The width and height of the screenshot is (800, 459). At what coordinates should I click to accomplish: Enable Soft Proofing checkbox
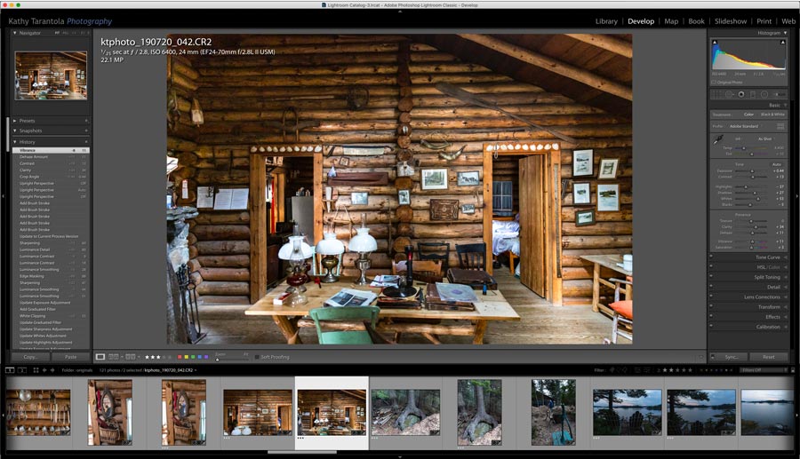click(x=256, y=357)
